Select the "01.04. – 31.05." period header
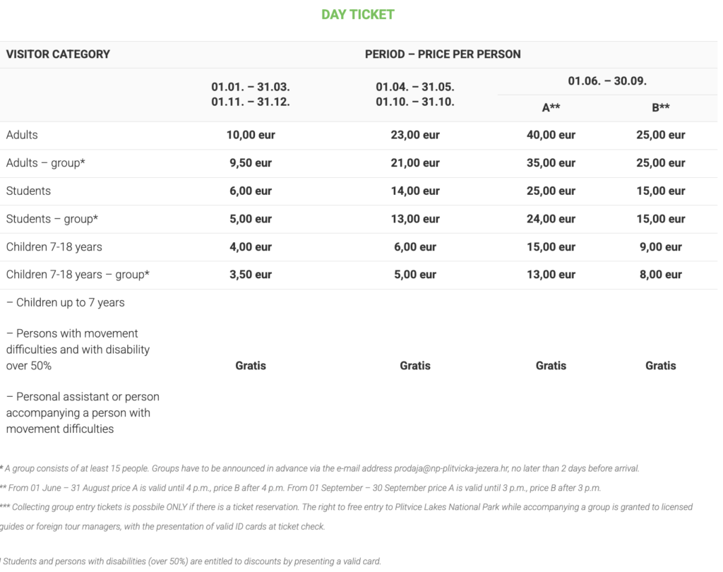 (x=414, y=87)
